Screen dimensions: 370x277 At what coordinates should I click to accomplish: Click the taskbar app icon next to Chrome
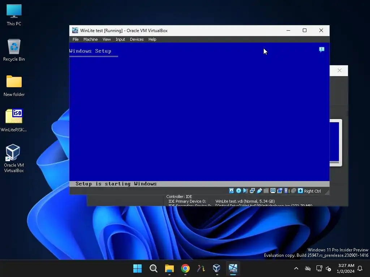tap(201, 268)
